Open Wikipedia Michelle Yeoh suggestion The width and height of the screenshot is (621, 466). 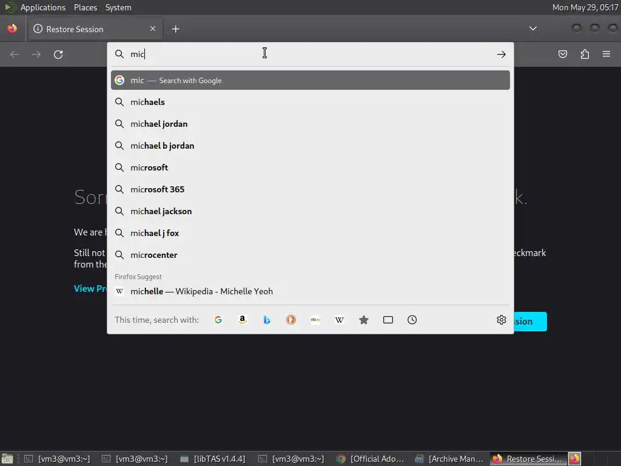pos(310,291)
